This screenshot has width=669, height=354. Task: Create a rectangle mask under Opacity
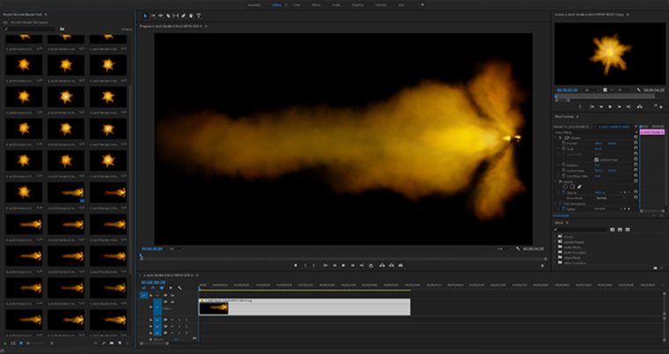[x=572, y=186]
